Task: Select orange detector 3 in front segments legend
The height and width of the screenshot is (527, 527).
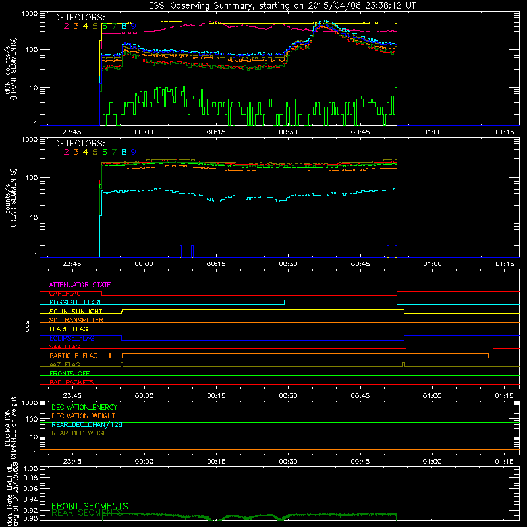Action: (x=76, y=26)
